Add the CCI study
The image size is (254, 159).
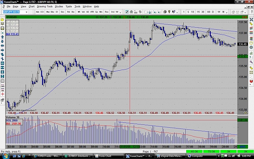[42, 12]
